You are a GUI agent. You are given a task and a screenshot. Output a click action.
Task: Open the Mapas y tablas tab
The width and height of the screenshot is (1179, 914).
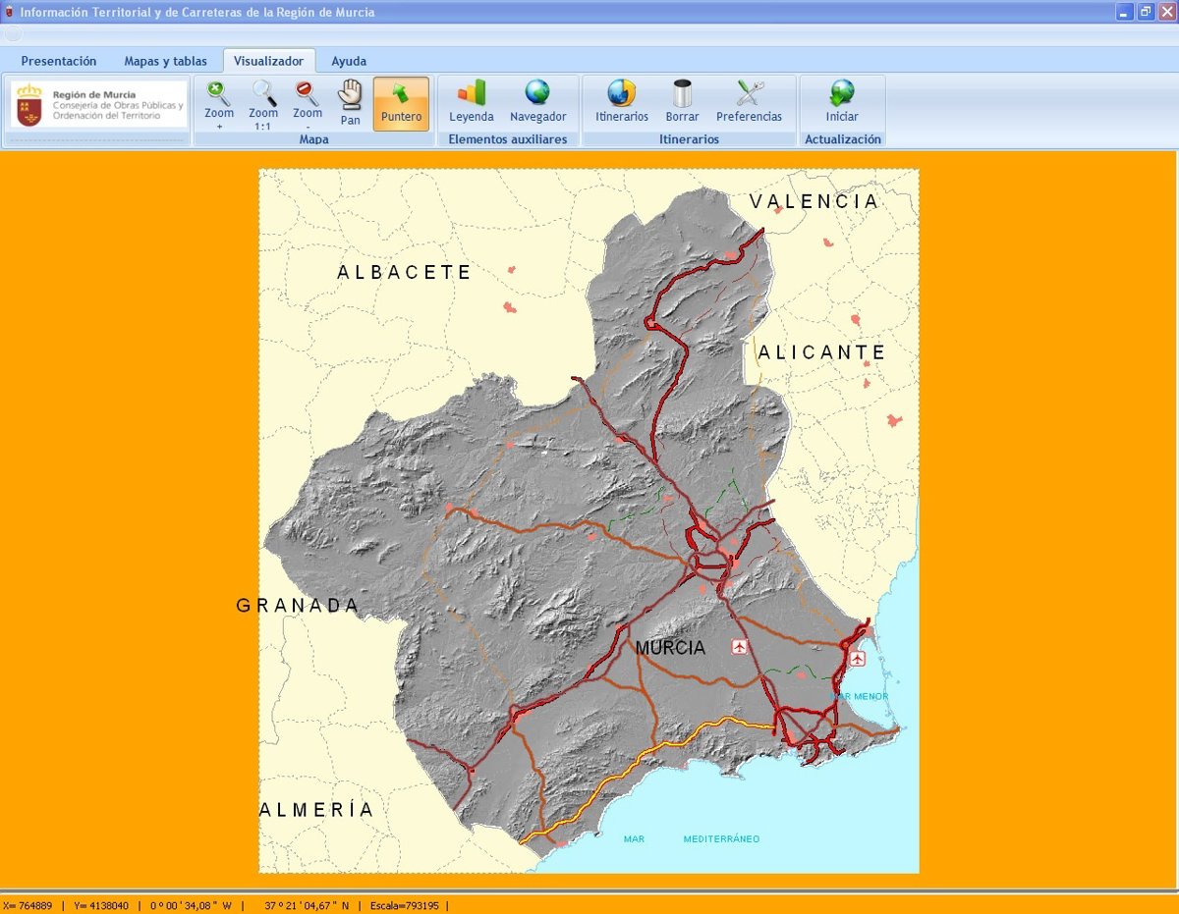[165, 61]
